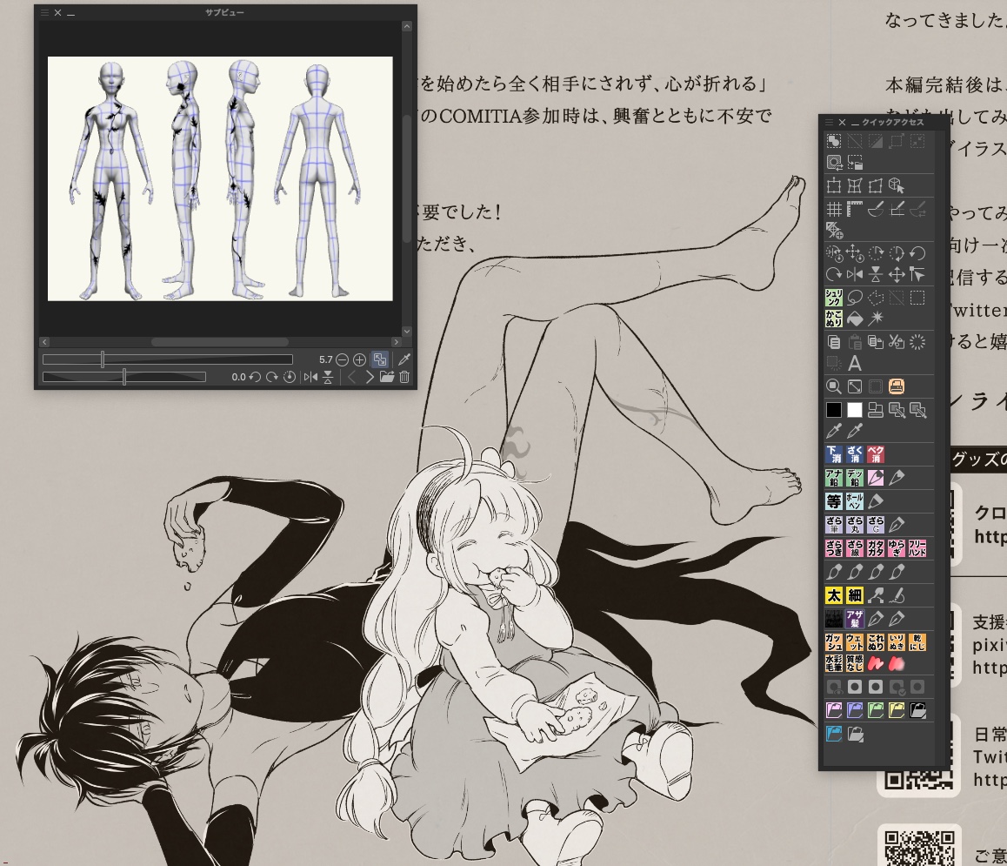The width and height of the screenshot is (1007, 866).
Task: Click the Expand selected area icon
Action: coord(897,142)
